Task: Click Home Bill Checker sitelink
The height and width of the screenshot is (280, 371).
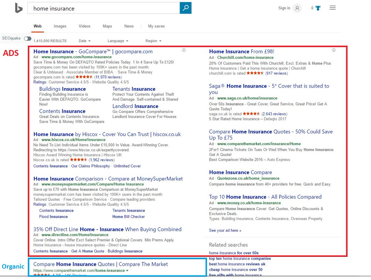Action: [129, 217]
